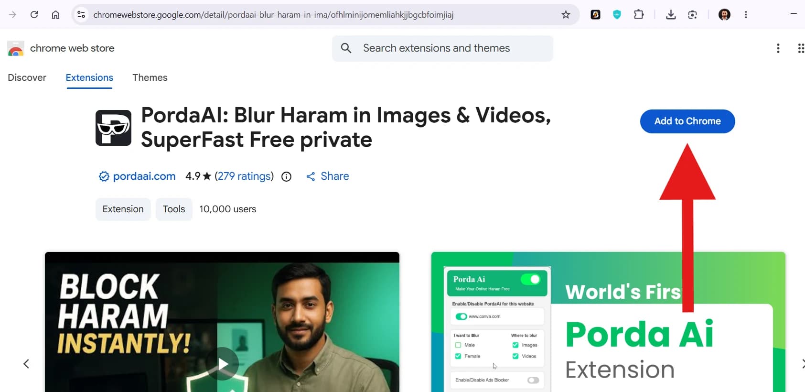Click the ratings info icon
805x392 pixels.
pyautogui.click(x=286, y=176)
